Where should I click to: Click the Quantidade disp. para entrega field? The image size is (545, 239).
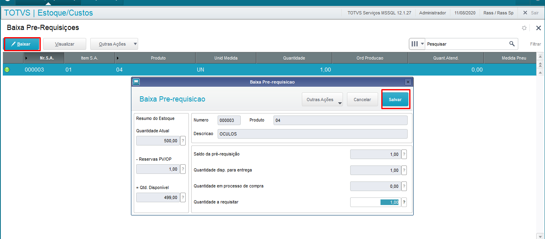click(x=375, y=170)
